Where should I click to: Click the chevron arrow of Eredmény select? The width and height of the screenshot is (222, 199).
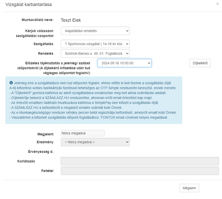pos(127,142)
